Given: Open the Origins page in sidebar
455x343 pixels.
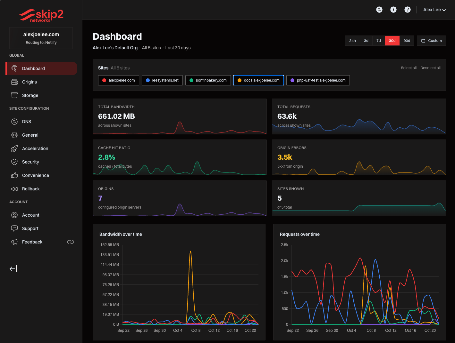Looking at the screenshot, I should coord(41,82).
